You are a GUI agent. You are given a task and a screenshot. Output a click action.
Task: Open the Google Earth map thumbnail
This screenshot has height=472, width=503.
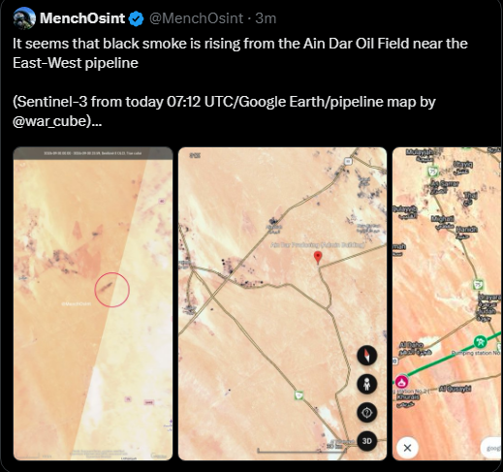(282, 303)
